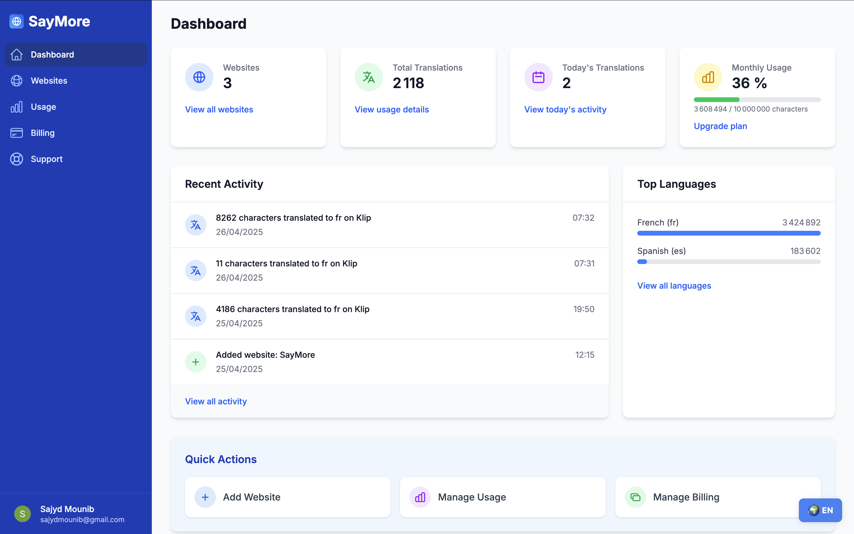Click the French (fr) label
Screen dimensions: 854x534
click(658, 223)
